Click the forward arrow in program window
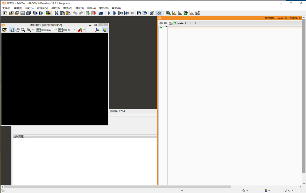Screen dimensions: 306x193 pos(166,23)
